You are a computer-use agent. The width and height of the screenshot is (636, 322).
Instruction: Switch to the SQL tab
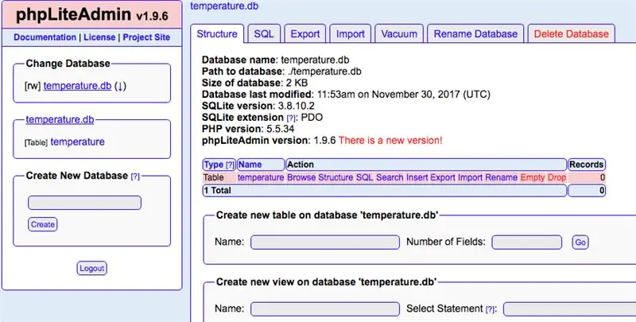coord(264,34)
